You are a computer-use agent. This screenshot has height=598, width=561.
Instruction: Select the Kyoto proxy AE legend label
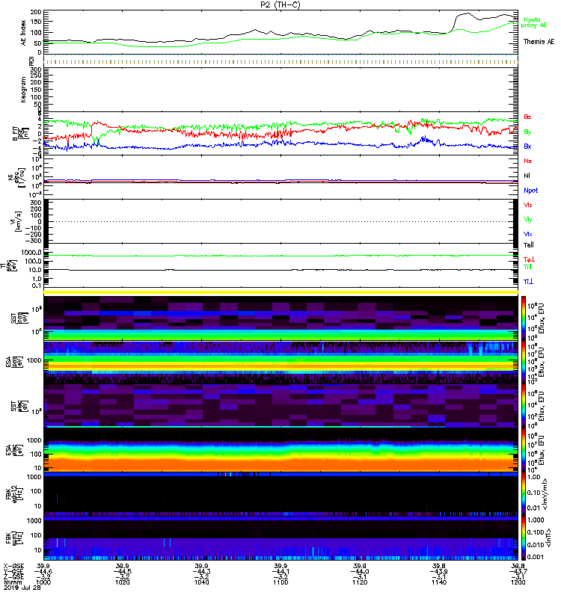534,22
